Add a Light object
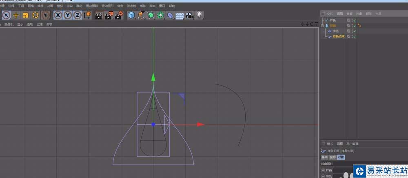408x178 pixels. pos(200,15)
